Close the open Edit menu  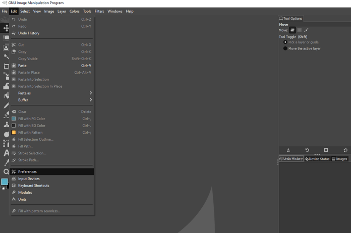[14, 11]
